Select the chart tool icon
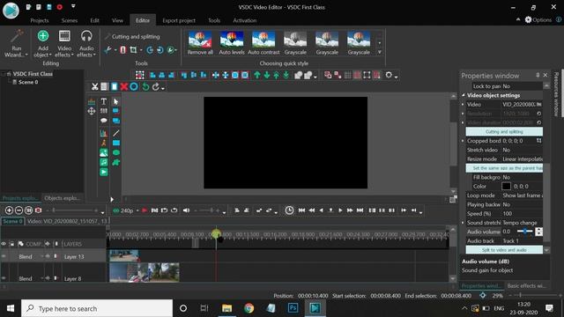 point(104,133)
